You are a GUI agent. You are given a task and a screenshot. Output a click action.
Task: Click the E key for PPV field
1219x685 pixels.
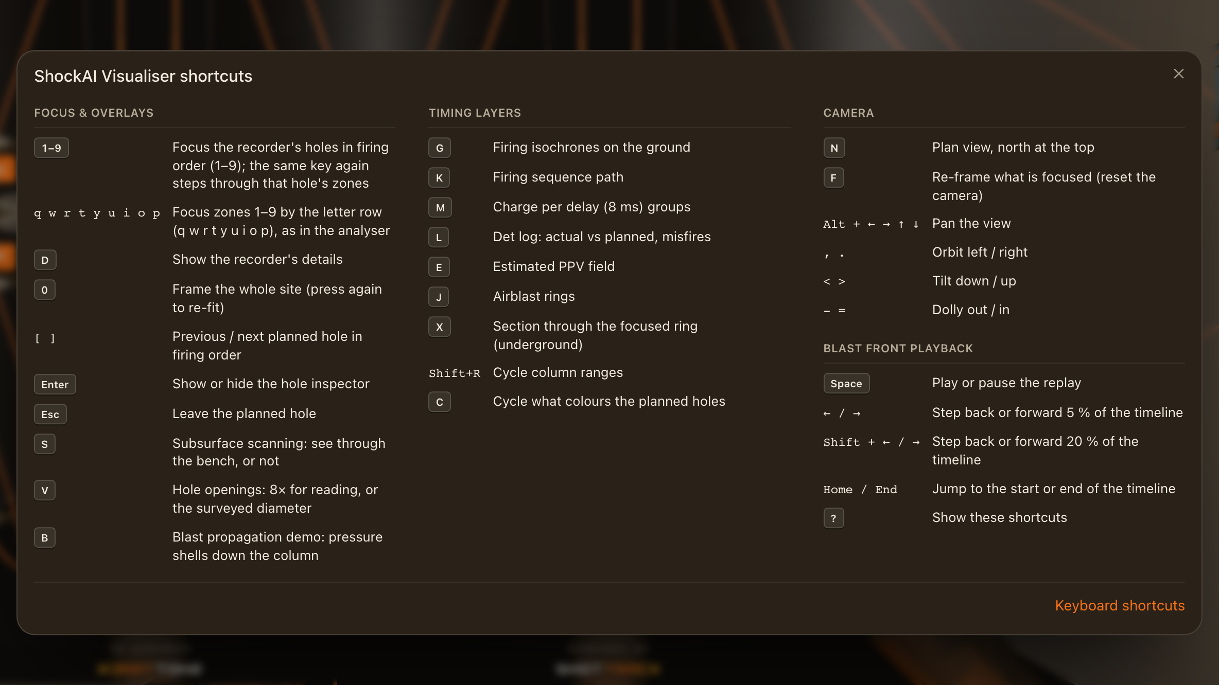[x=439, y=267]
